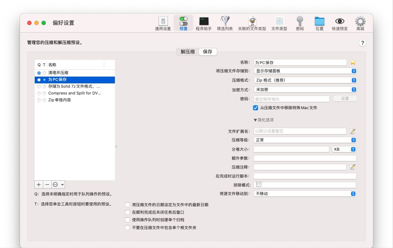Check 不要在压缩文件中包含单个根文件夹
Screen dimensions: 393x248
pos(127,227)
